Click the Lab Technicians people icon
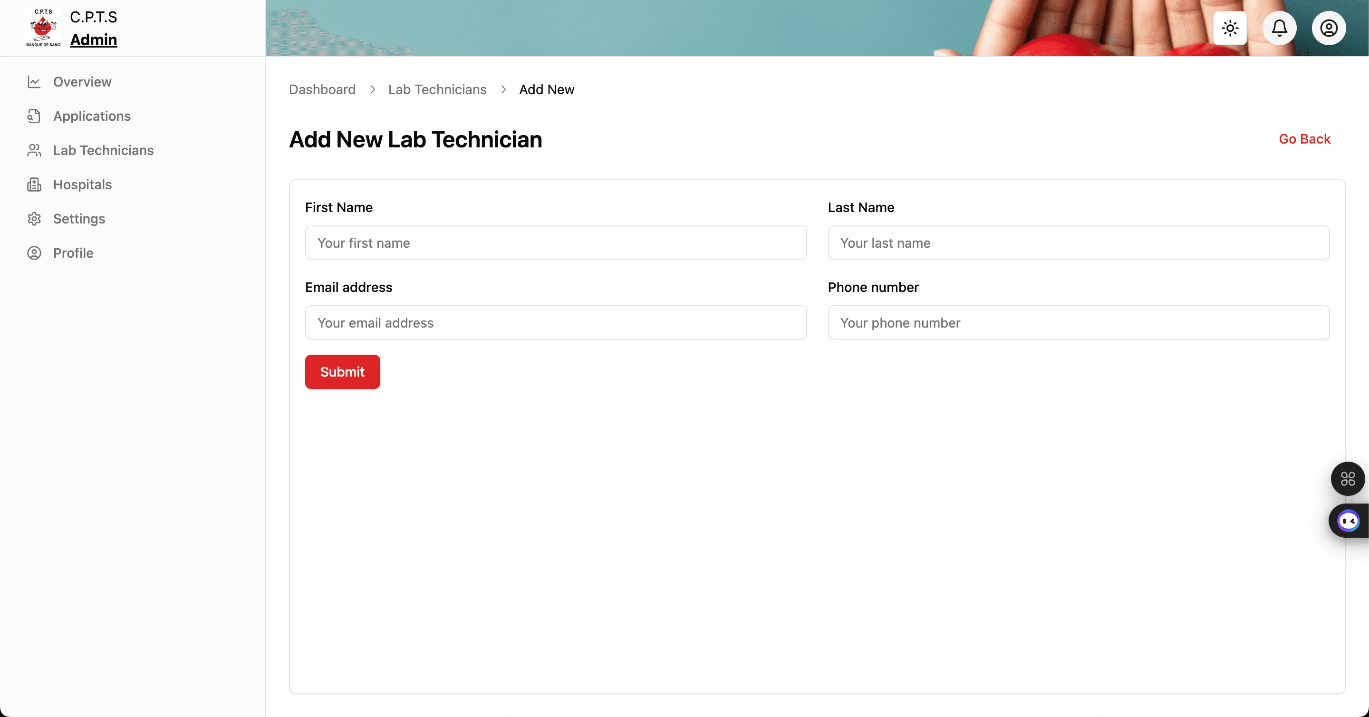1369x717 pixels. click(x=34, y=150)
